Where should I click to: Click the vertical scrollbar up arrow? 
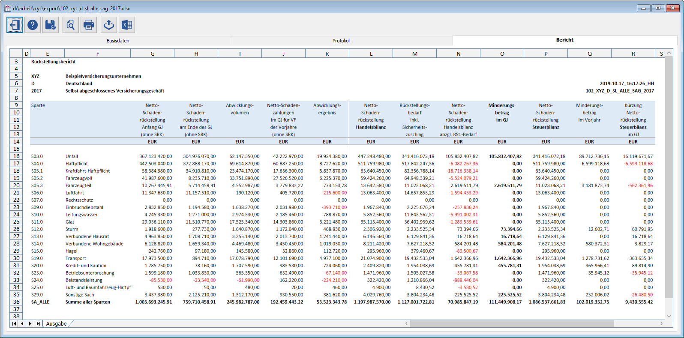click(669, 53)
